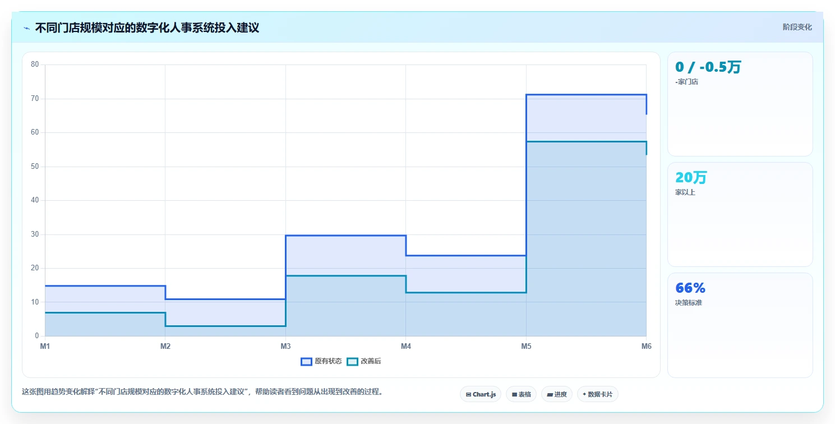The width and height of the screenshot is (835, 424).
Task: Open the 阶段变化 label in header
Action: (797, 27)
